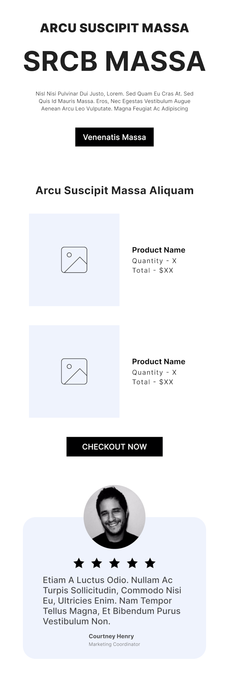Click the Courtney Henry reviewer name
Image resolution: width=229 pixels, height=678 pixels.
pos(111,636)
